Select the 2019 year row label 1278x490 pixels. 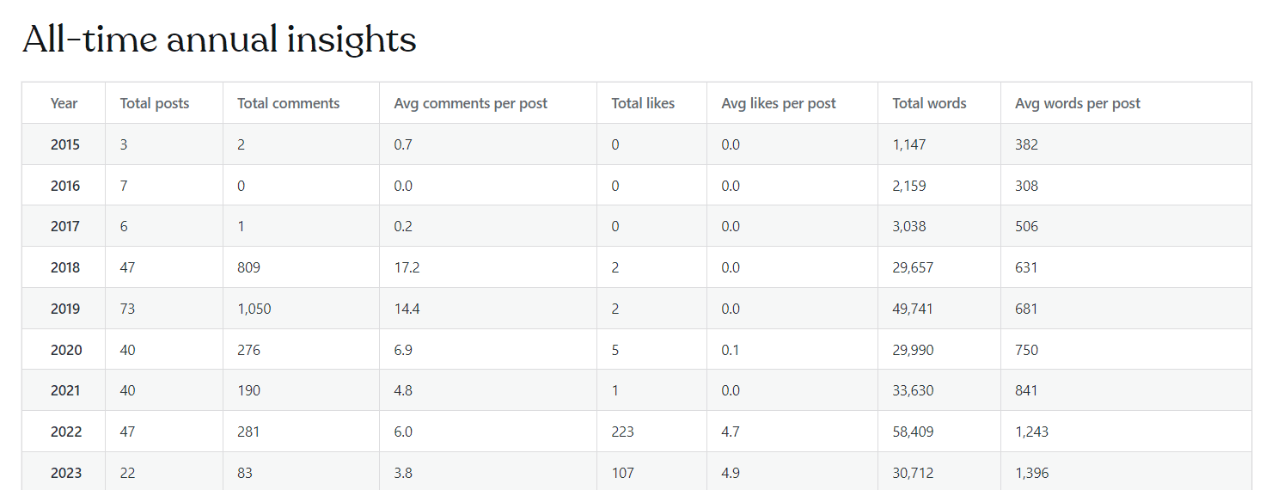tap(64, 309)
